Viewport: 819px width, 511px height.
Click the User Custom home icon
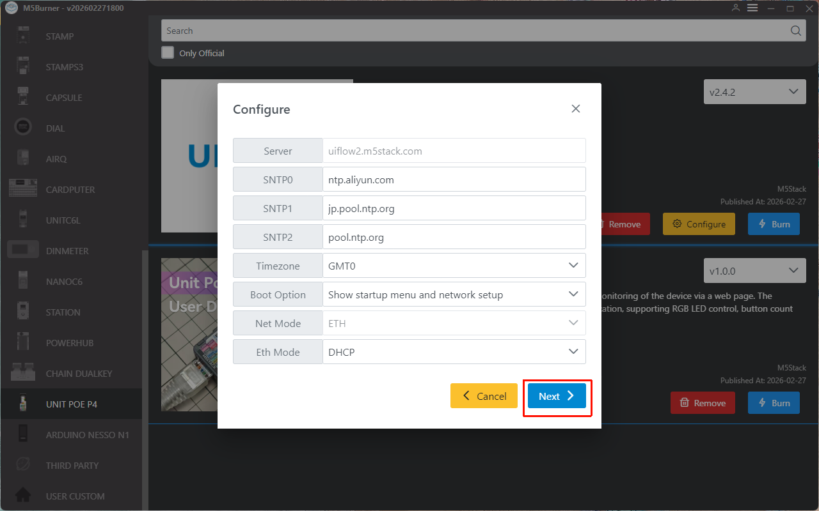click(x=23, y=496)
